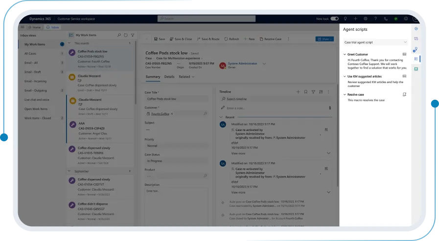The height and width of the screenshot is (241, 439).
Task: Click the Search timeline field
Action: [276, 99]
